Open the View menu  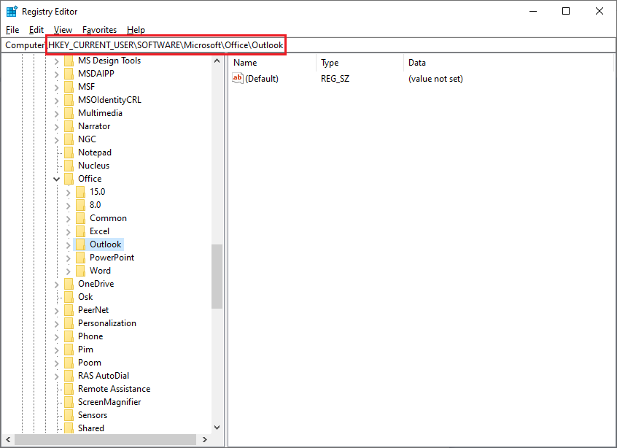point(63,29)
